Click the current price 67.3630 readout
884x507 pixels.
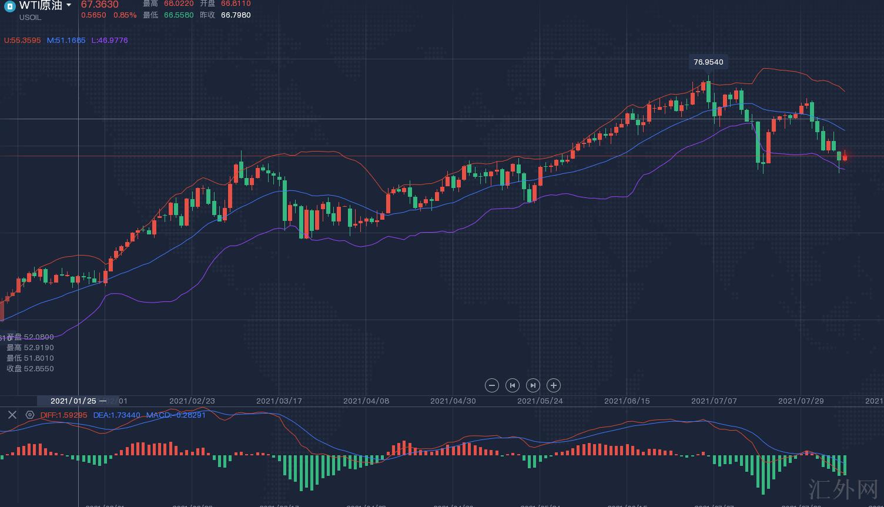(x=100, y=5)
